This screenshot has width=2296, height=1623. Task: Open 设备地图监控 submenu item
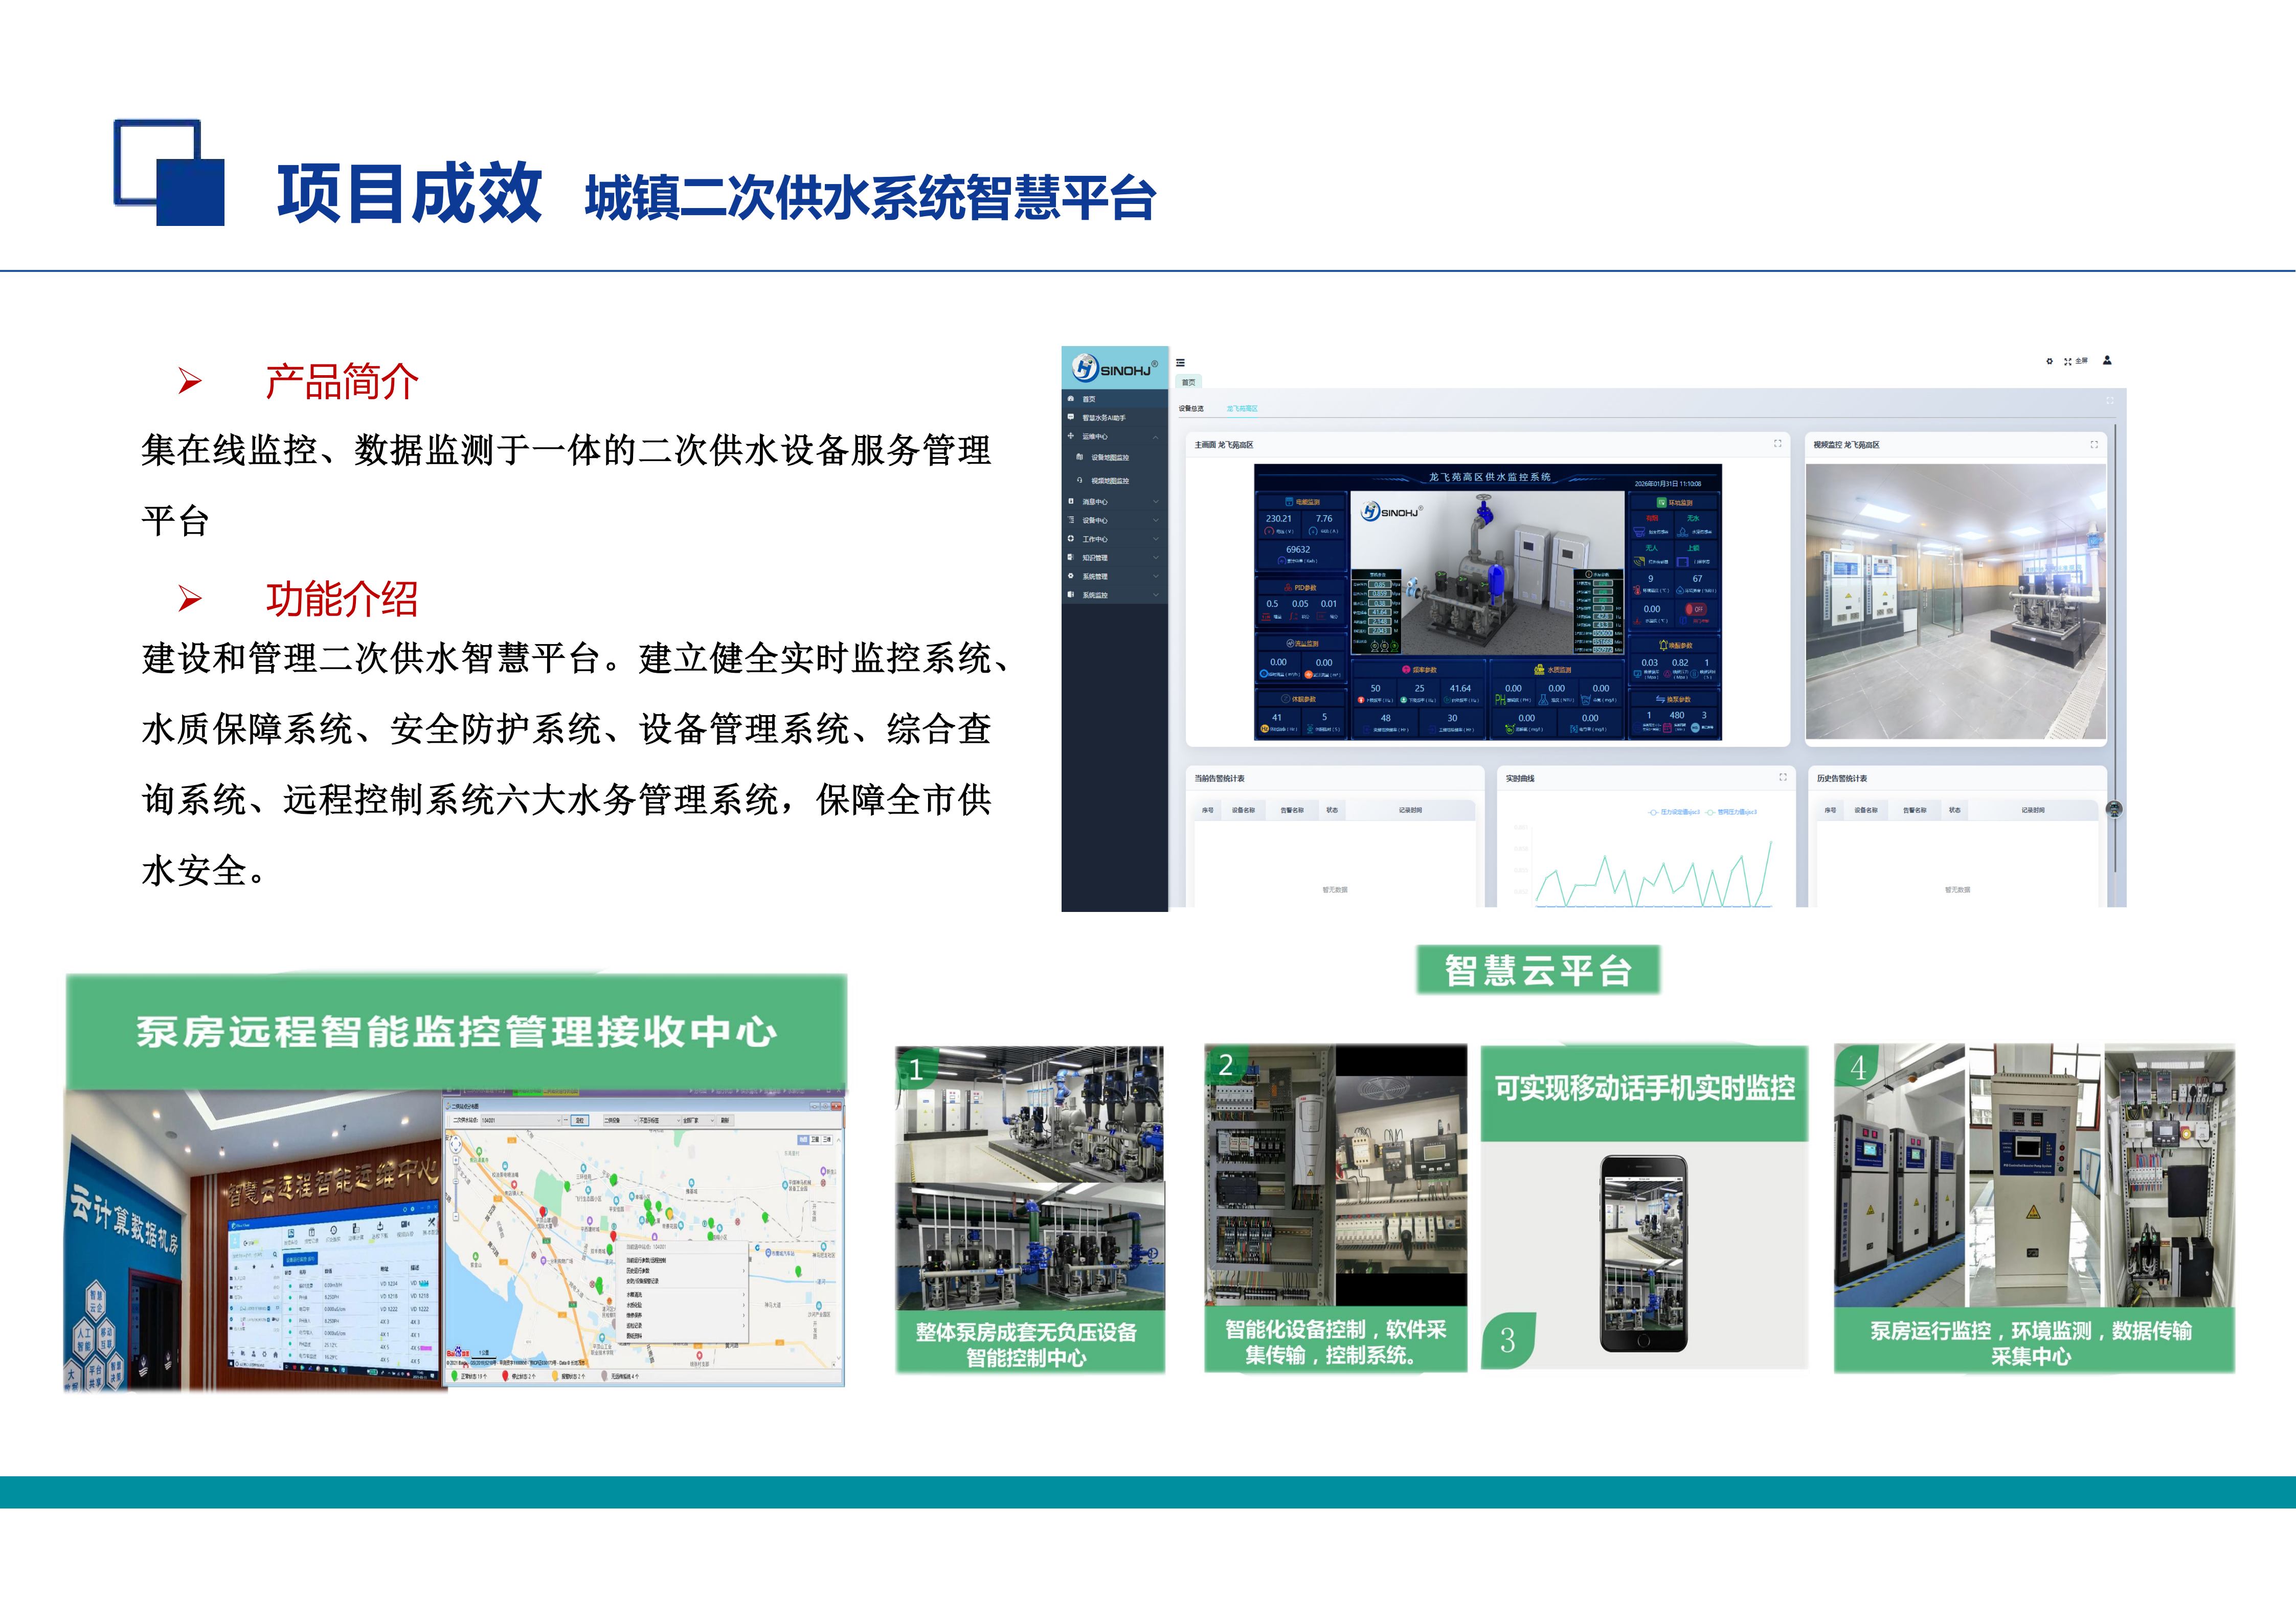click(x=1109, y=458)
